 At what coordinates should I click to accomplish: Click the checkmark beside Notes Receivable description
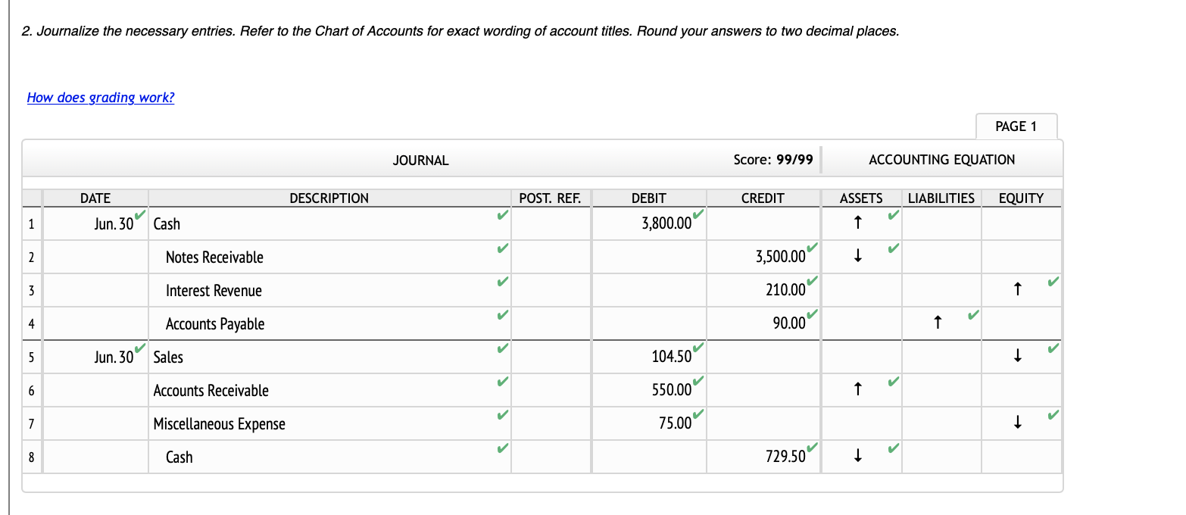point(501,246)
